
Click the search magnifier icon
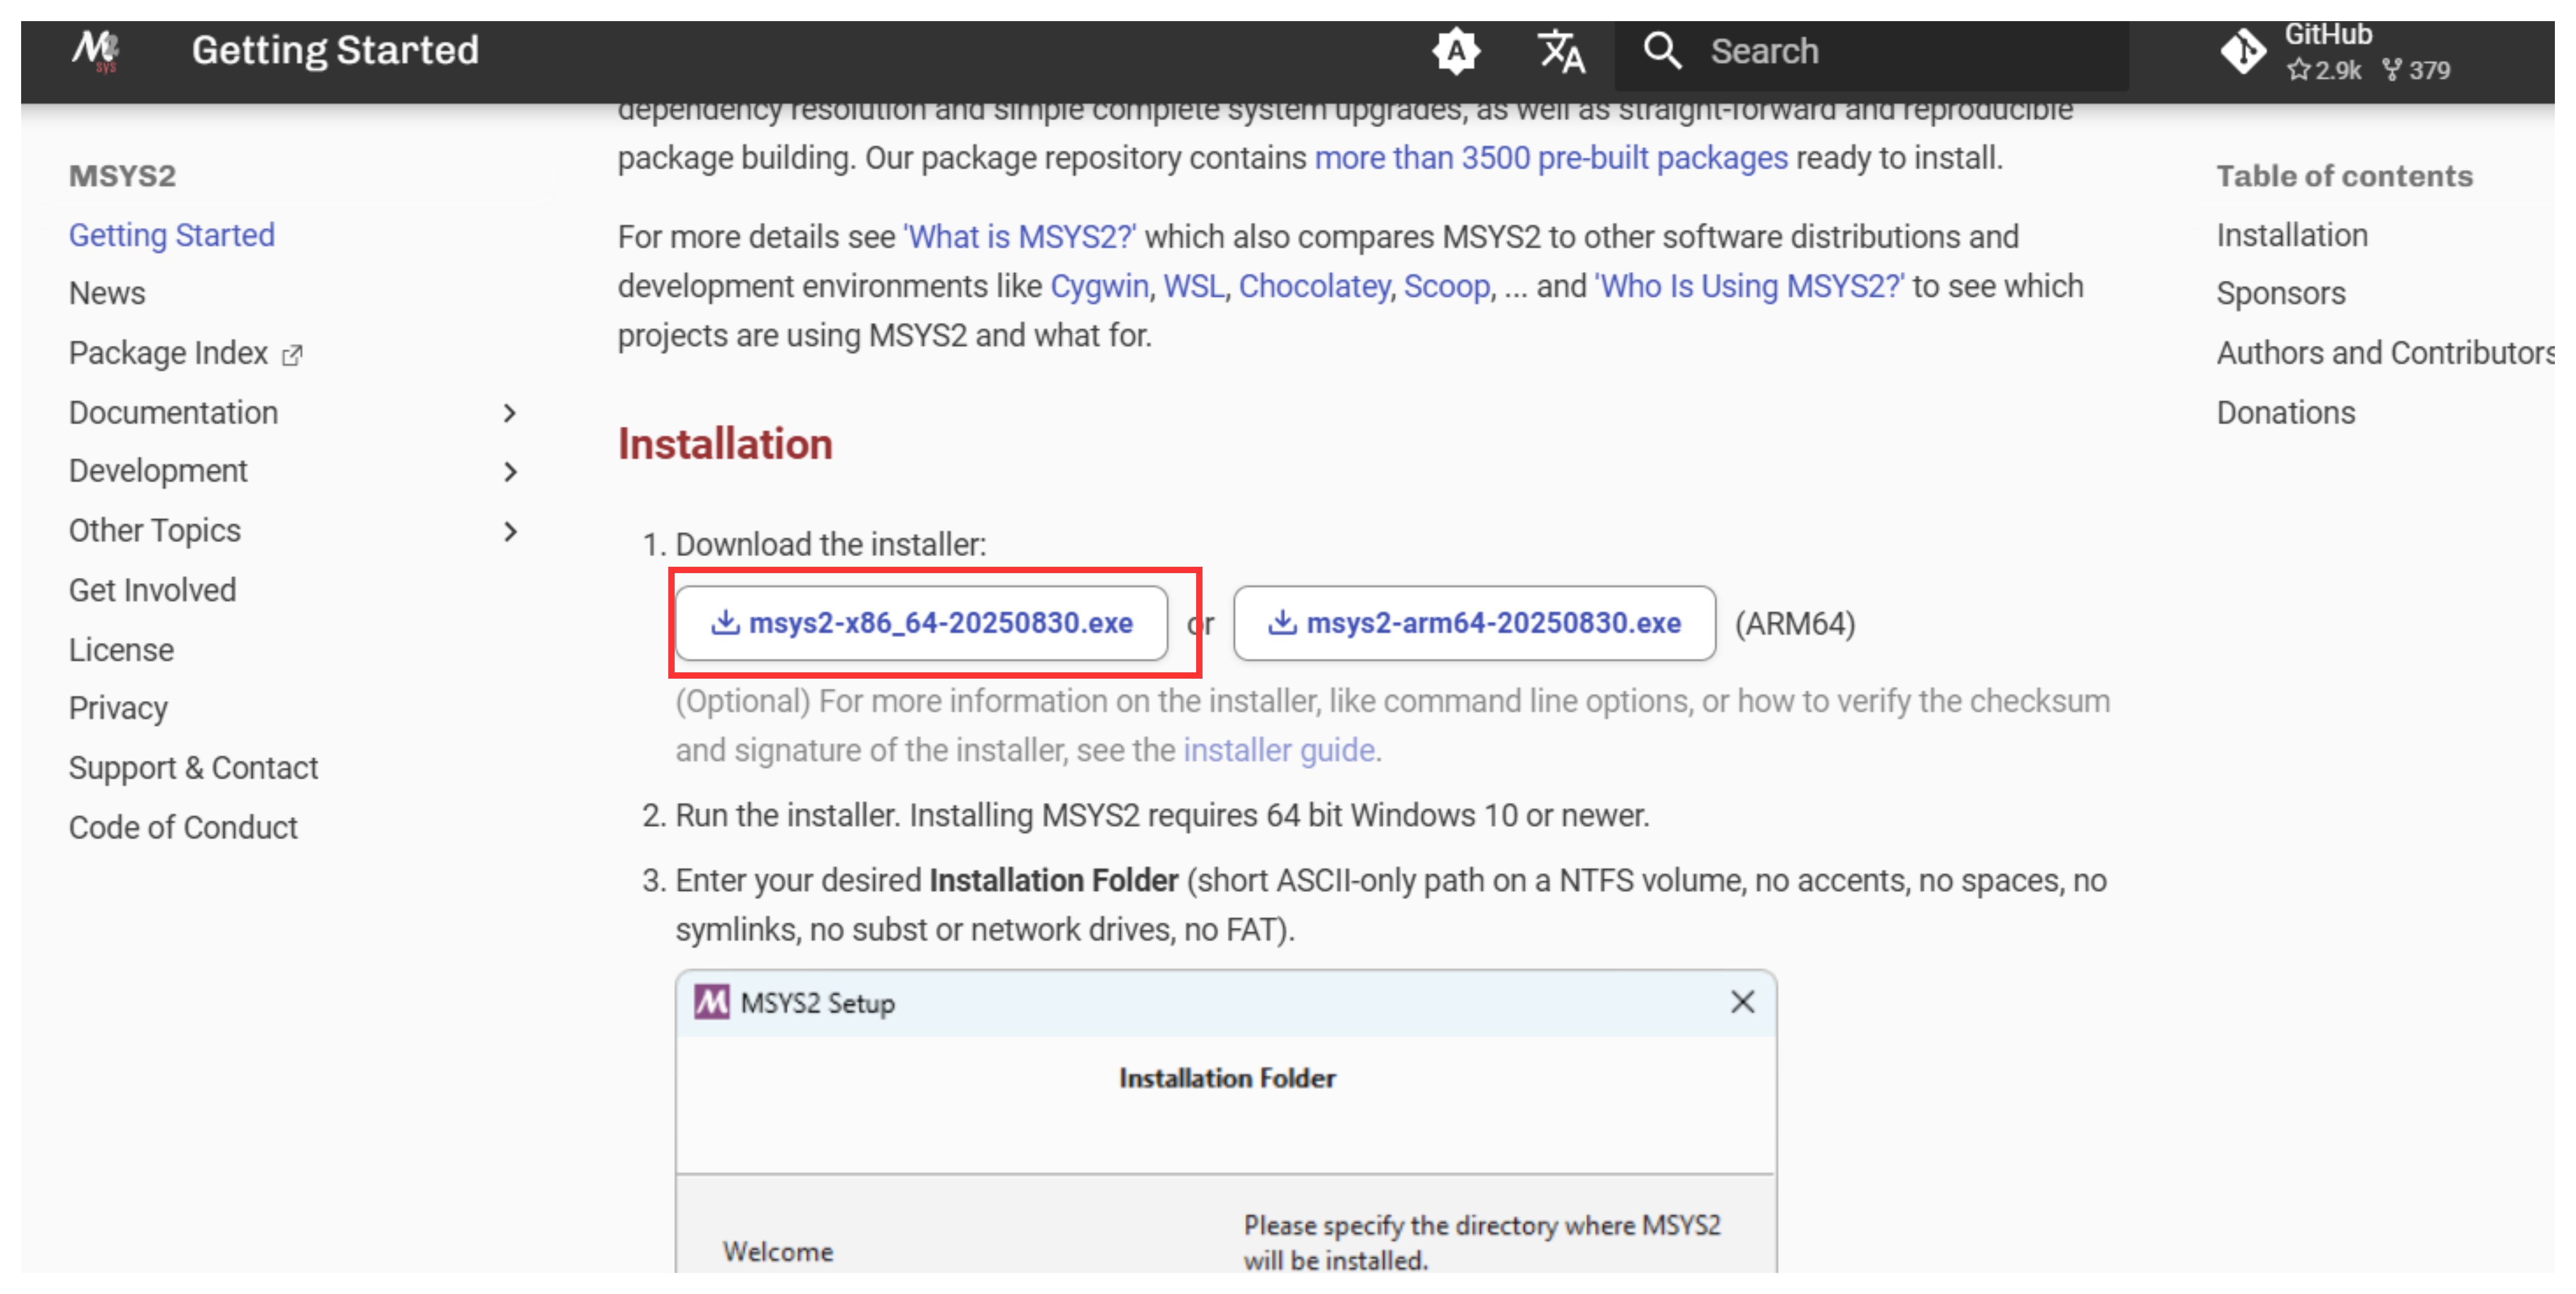1662,51
